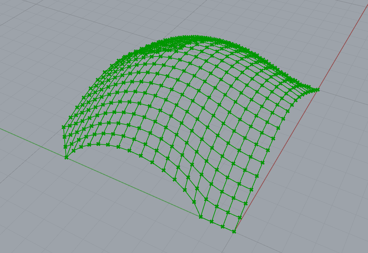Select mesh corner point at far end of red axis
368x253 pixels.
317,90
